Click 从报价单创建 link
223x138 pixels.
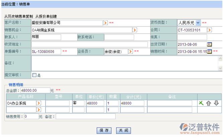point(46,16)
